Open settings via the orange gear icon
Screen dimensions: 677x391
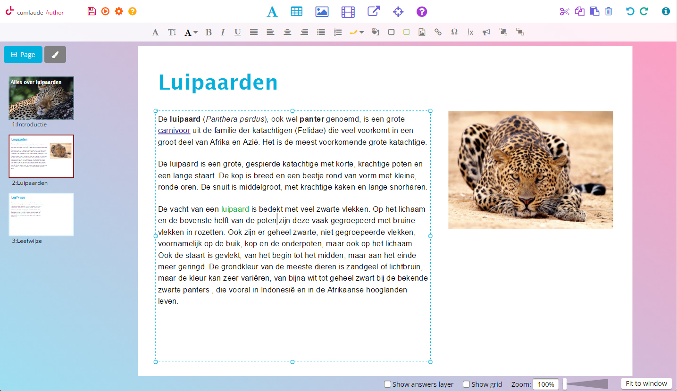[x=119, y=11]
